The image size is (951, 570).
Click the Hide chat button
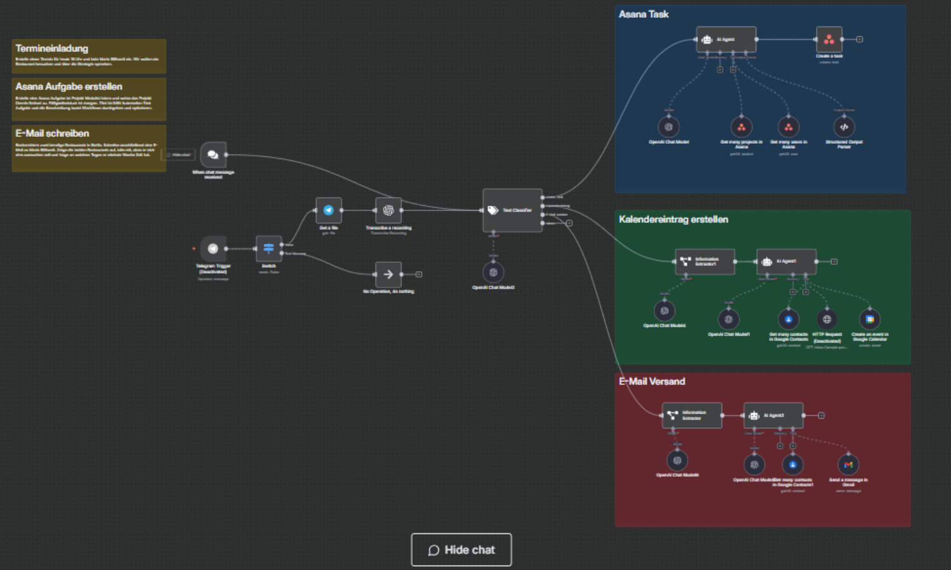pyautogui.click(x=461, y=550)
